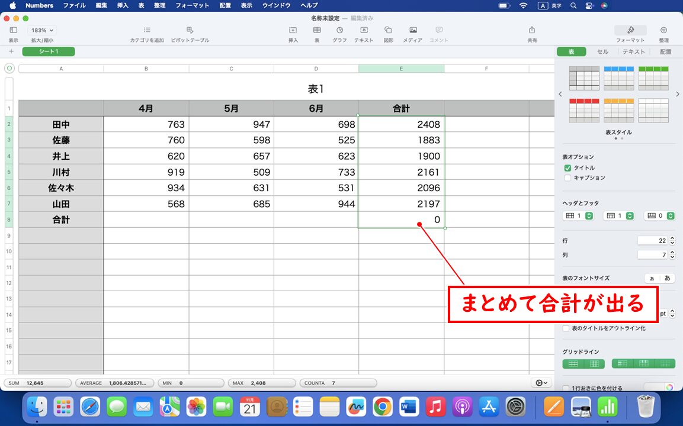Click the シート1 sheet tab button
The height and width of the screenshot is (426, 683).
tap(49, 51)
